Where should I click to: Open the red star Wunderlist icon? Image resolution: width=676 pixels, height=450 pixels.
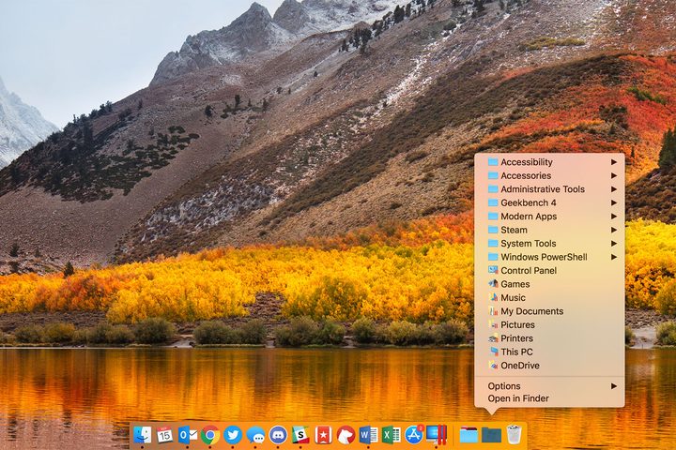[x=323, y=435]
